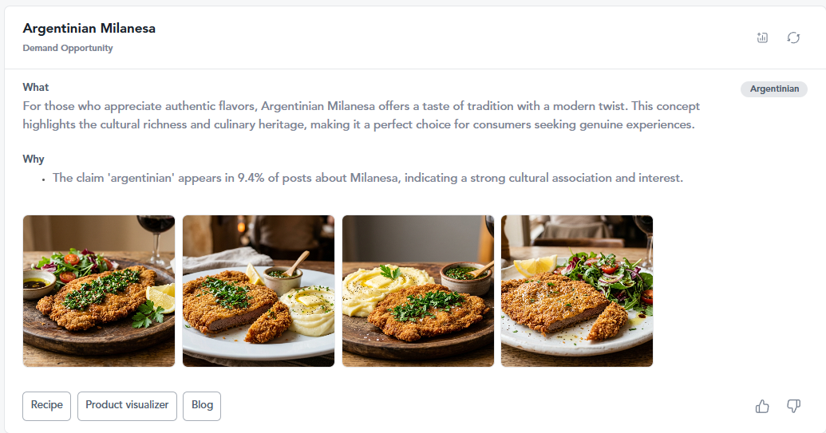This screenshot has height=433, width=826.
Task: Click the description paragraph about authentic flavors
Action: click(x=361, y=115)
